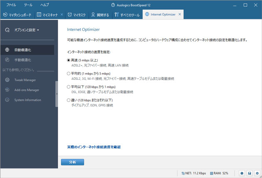Image resolution: width=262 pixels, height=178 pixels.
Task: Click the 分析 button
Action: pyautogui.click(x=72, y=162)
